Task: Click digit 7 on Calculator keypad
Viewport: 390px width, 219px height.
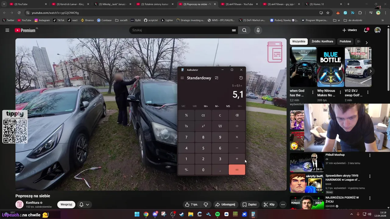Action: pyautogui.click(x=186, y=137)
